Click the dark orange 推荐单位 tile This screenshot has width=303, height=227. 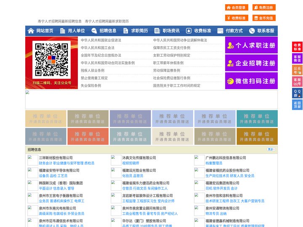pos(257,137)
